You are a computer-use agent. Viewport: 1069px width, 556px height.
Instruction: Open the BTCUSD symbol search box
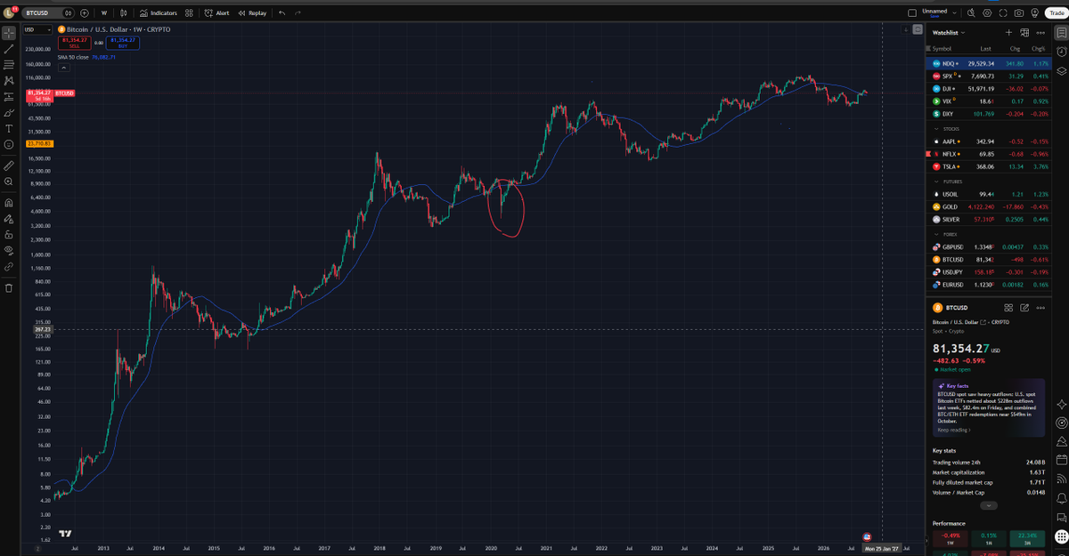click(x=43, y=13)
